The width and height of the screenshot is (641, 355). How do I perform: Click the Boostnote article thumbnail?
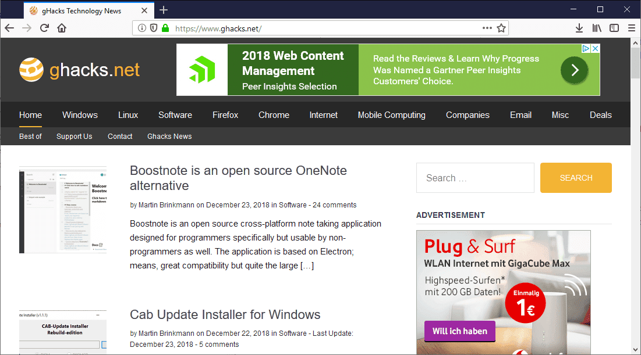coord(63,210)
